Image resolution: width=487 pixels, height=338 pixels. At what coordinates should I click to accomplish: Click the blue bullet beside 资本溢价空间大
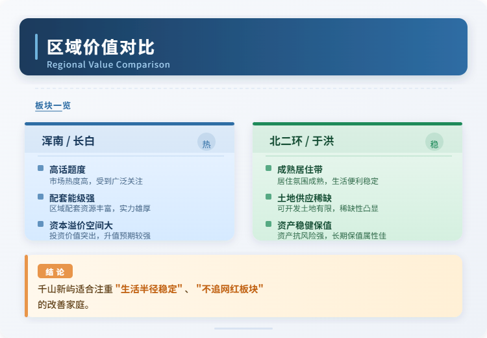(x=41, y=224)
